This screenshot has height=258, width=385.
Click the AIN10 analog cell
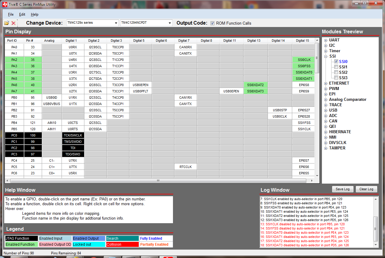(52, 123)
